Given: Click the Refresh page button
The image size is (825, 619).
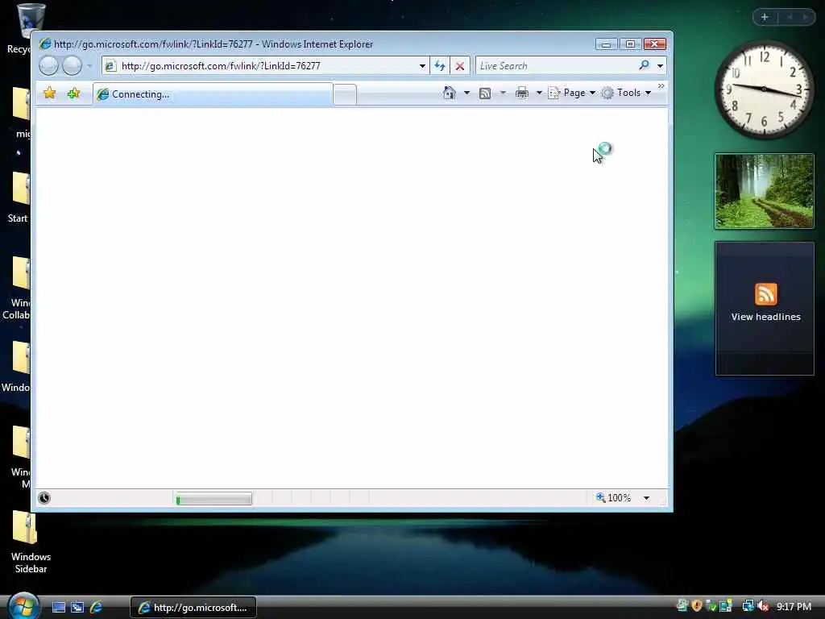Looking at the screenshot, I should pos(440,66).
